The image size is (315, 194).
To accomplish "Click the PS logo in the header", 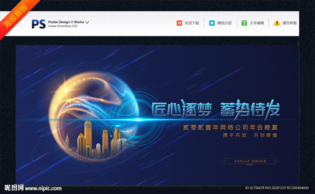I will (38, 24).
